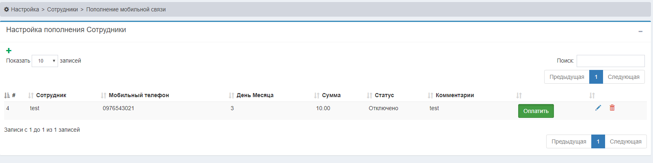Open the records-per-page dropdown showing 10

pyautogui.click(x=45, y=61)
